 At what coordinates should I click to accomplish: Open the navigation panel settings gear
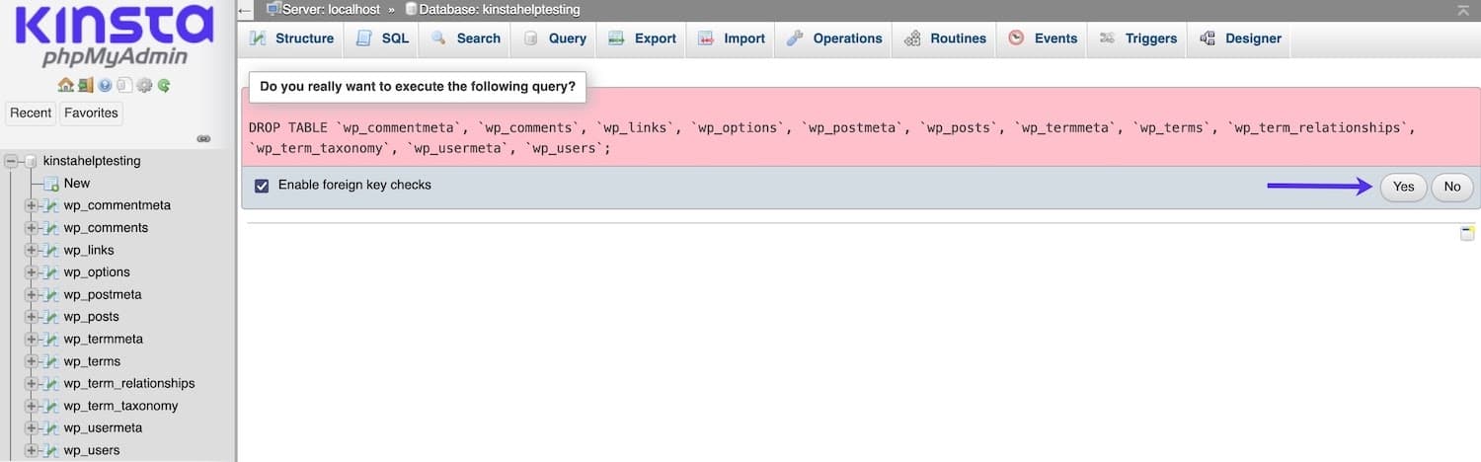tap(144, 86)
